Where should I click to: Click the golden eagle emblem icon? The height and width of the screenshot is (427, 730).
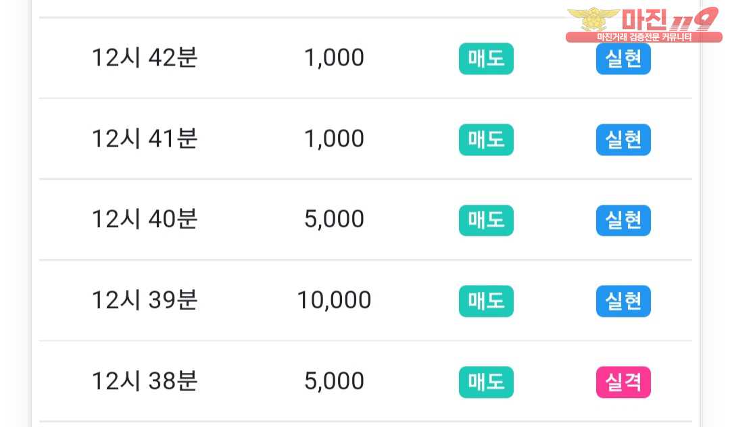pyautogui.click(x=593, y=20)
